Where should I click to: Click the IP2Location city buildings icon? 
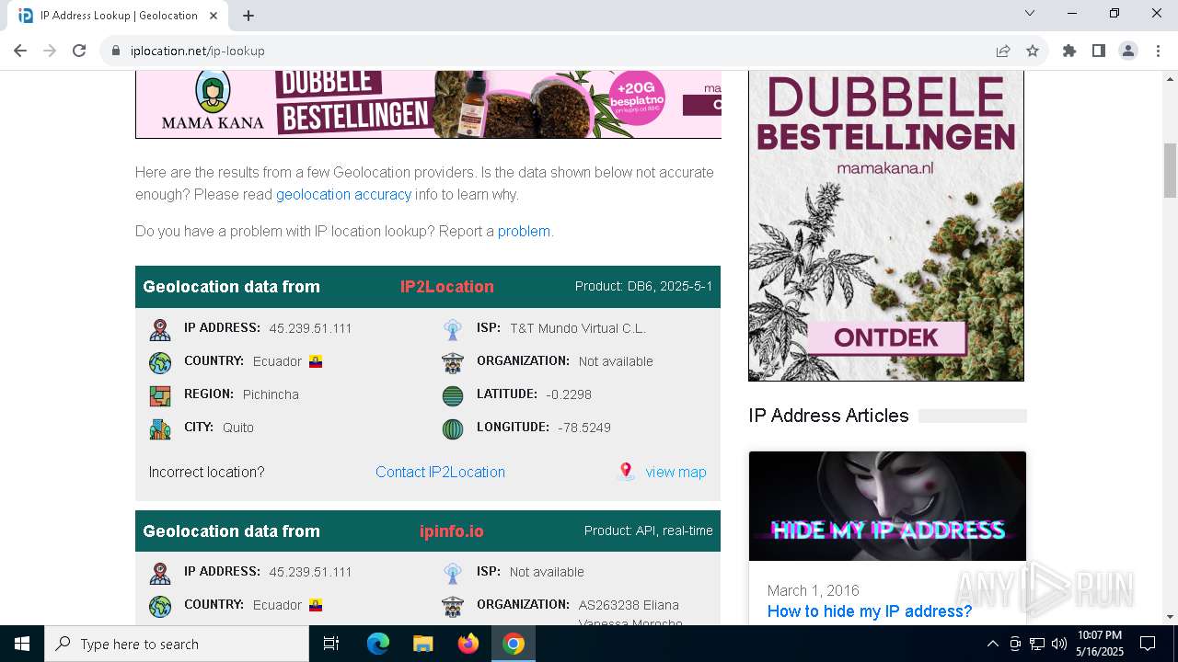tap(160, 428)
